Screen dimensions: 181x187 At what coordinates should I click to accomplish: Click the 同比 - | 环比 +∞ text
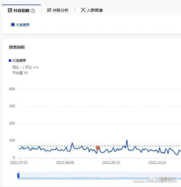(x=25, y=67)
